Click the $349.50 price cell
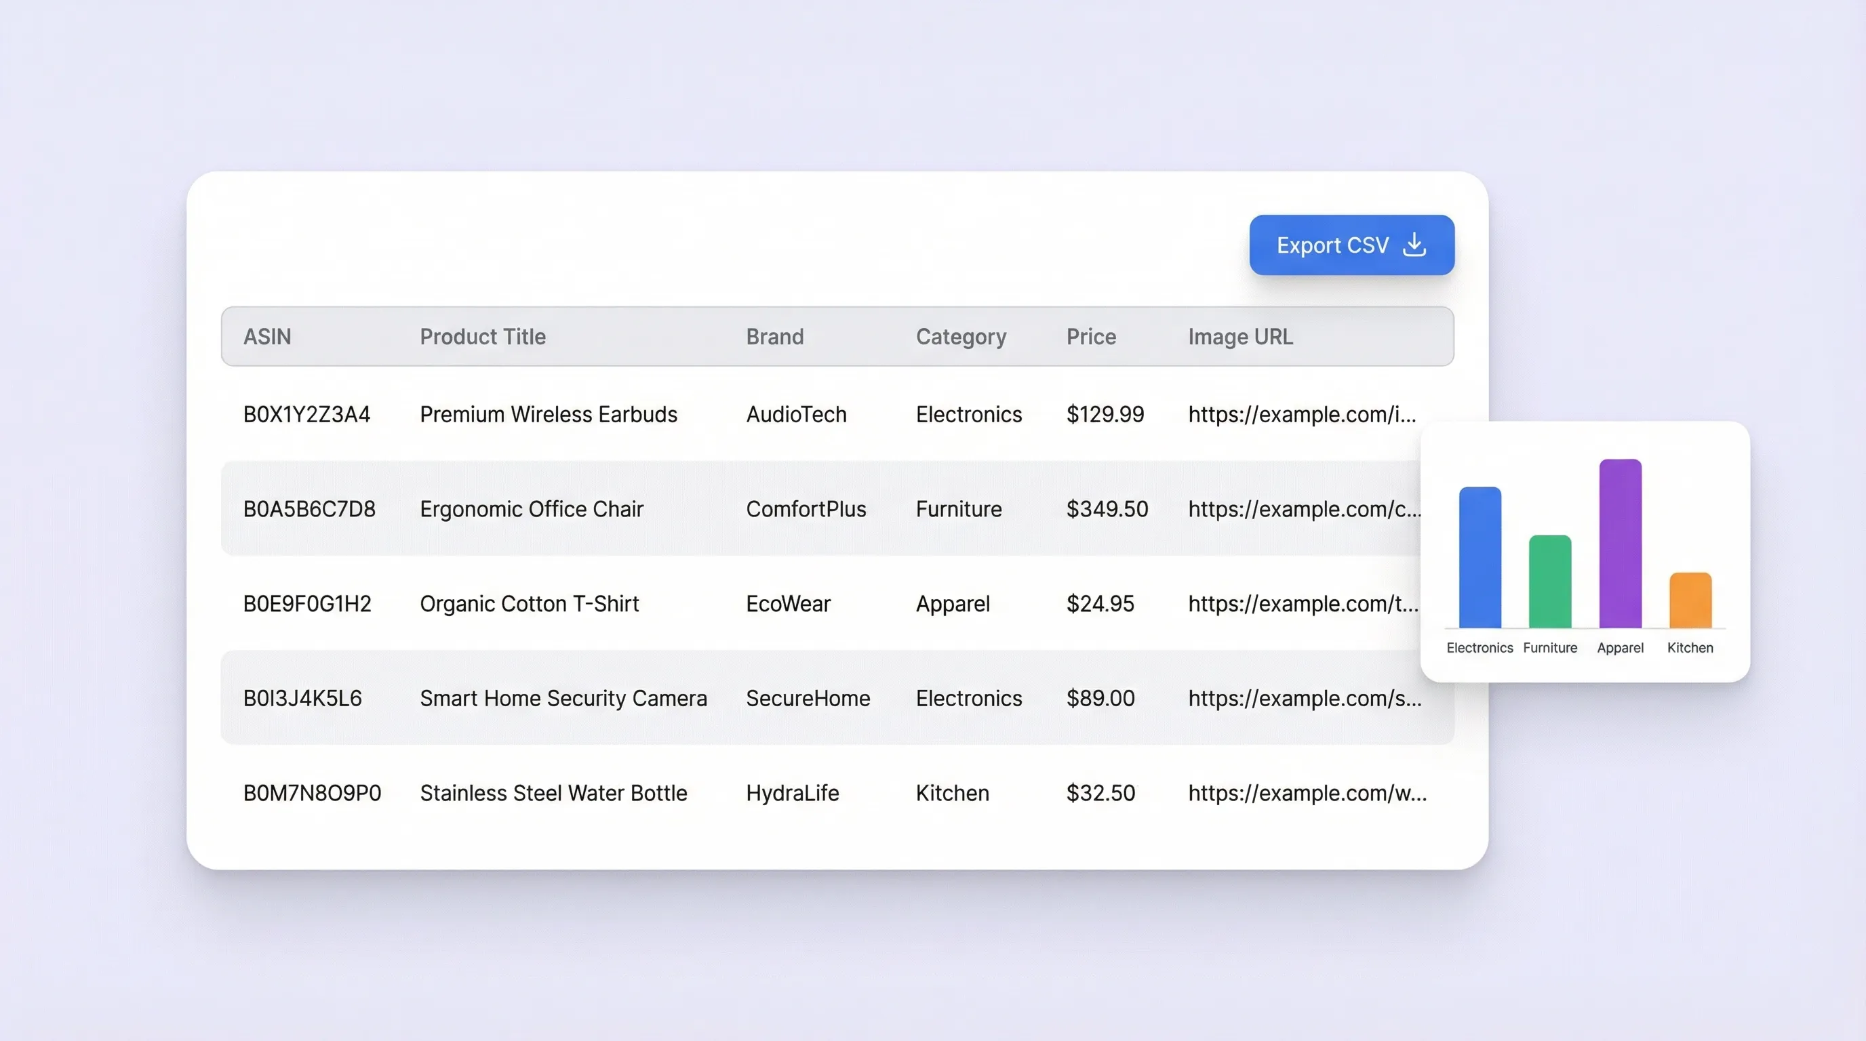 click(1106, 509)
